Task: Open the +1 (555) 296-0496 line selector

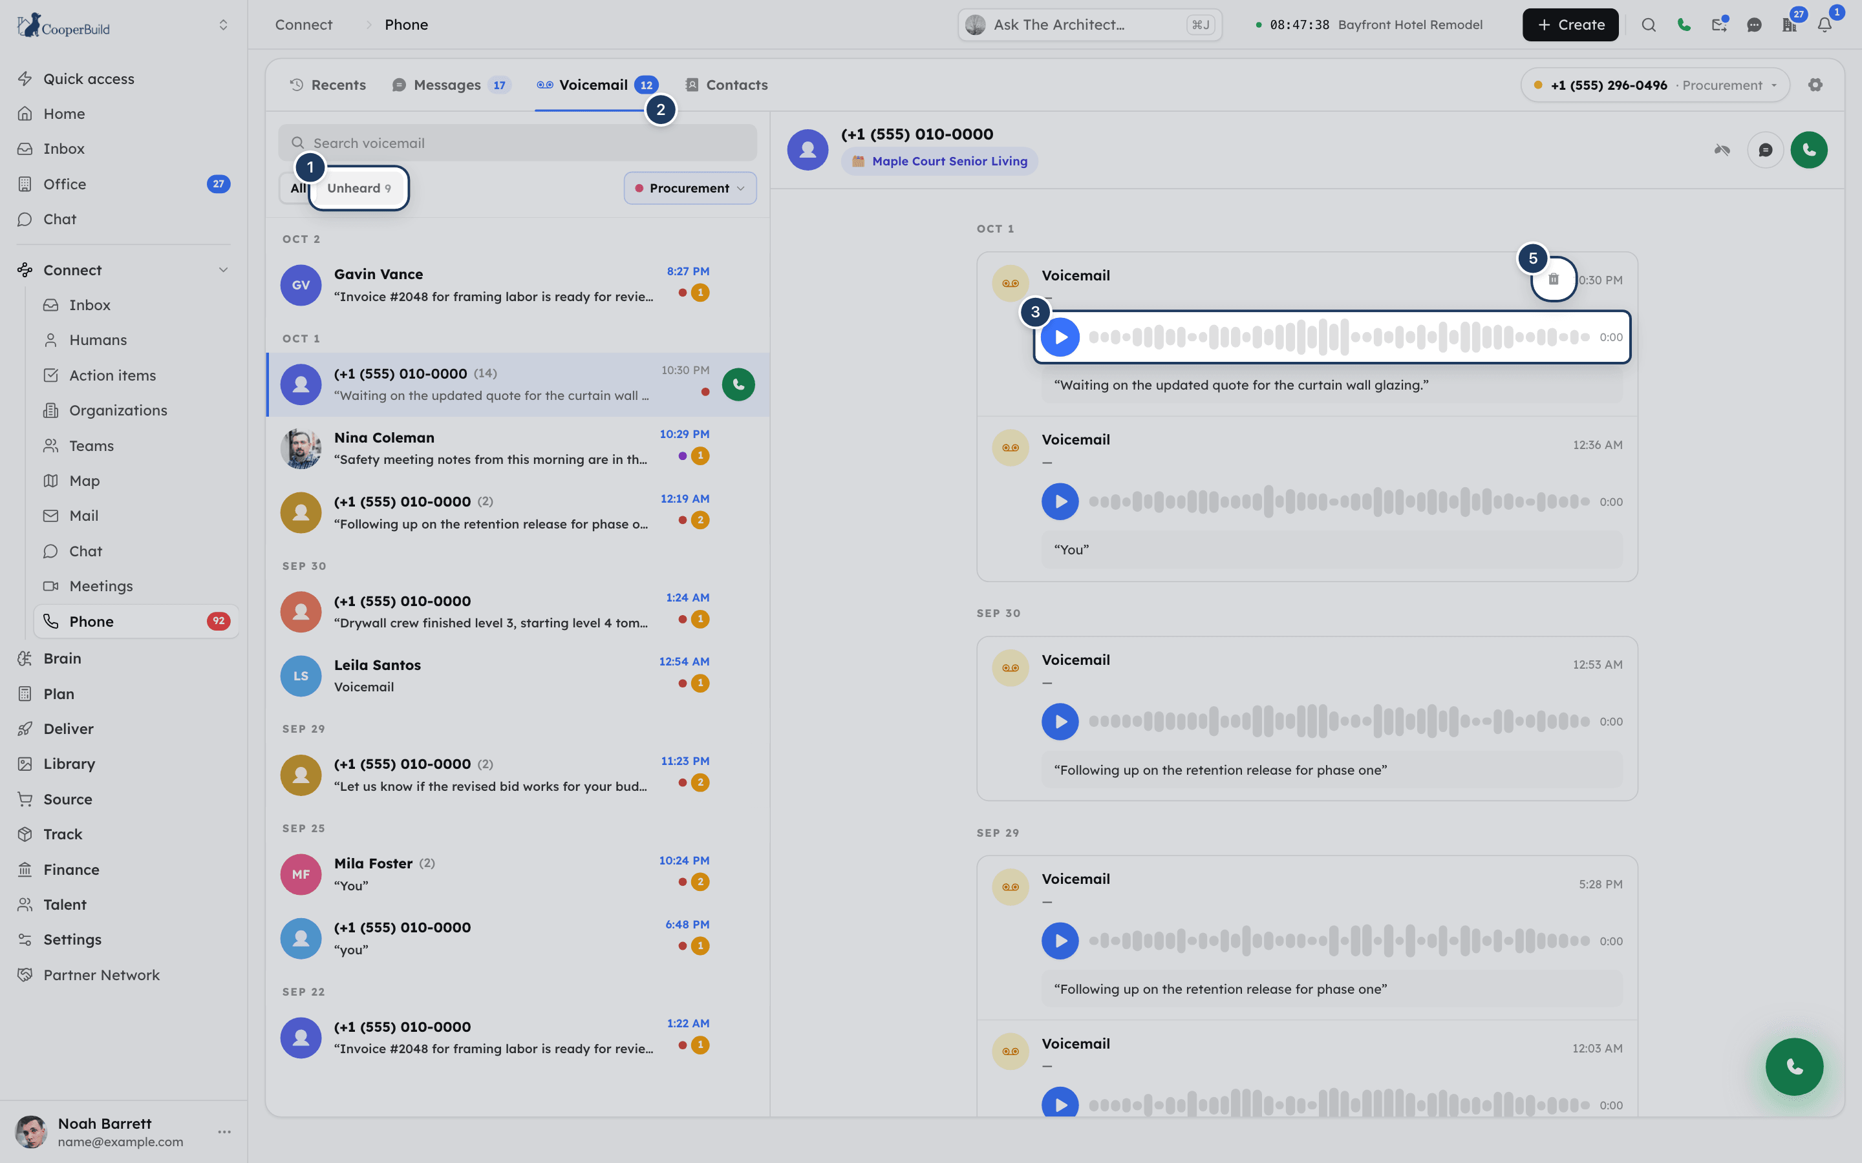Action: [1655, 85]
